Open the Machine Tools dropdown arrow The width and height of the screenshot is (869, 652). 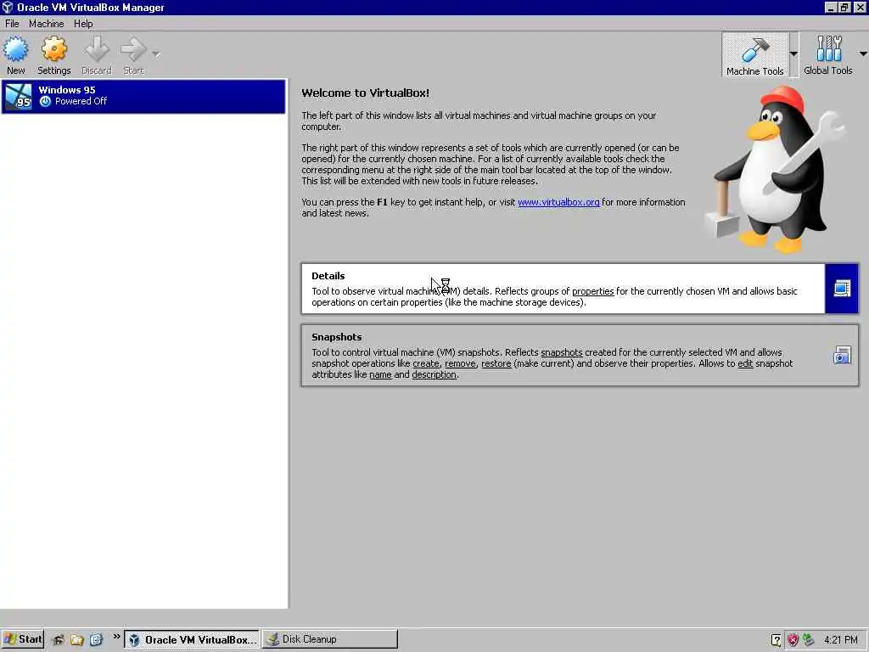[793, 53]
